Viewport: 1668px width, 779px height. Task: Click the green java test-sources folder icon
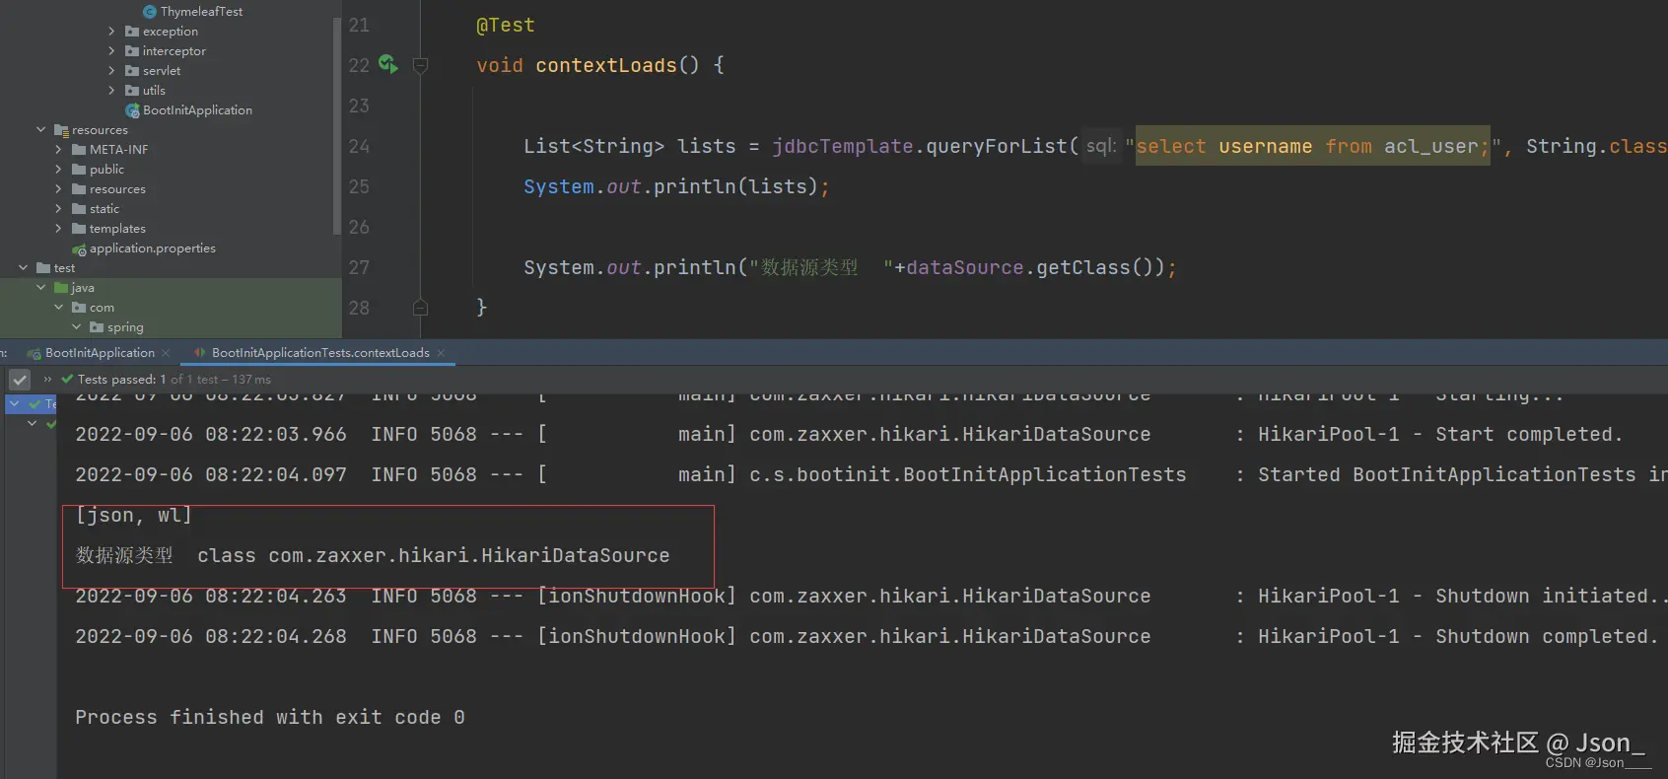61,288
